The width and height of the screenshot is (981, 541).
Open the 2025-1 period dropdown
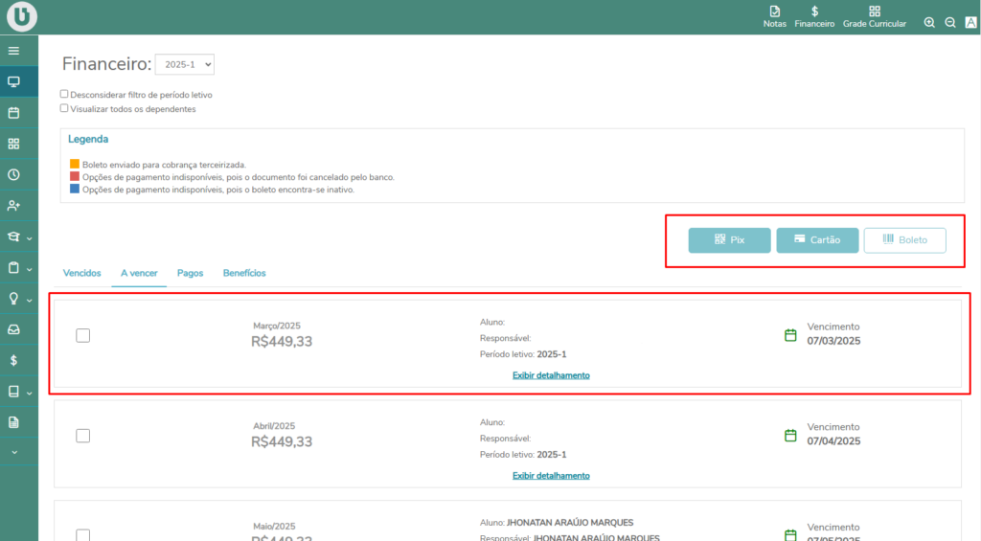point(185,64)
